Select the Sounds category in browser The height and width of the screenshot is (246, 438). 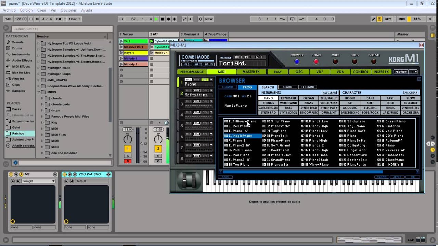click(x=18, y=42)
